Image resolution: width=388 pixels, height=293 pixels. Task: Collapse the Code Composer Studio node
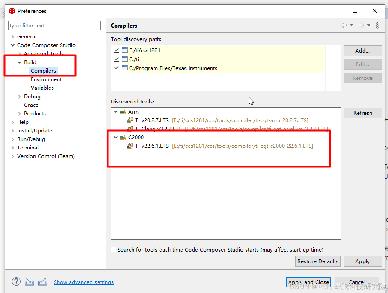point(13,45)
